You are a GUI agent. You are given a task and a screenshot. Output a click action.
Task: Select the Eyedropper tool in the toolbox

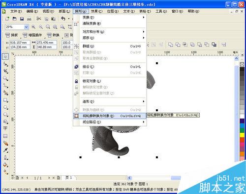[x=5, y=150]
